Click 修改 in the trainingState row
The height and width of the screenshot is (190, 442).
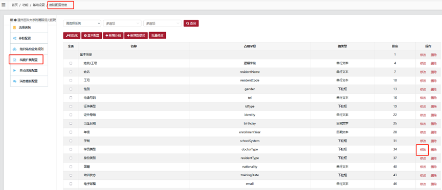[423, 175]
